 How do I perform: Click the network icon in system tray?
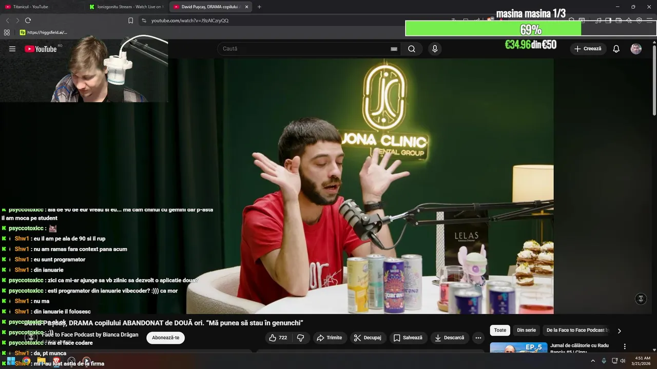[x=614, y=361]
